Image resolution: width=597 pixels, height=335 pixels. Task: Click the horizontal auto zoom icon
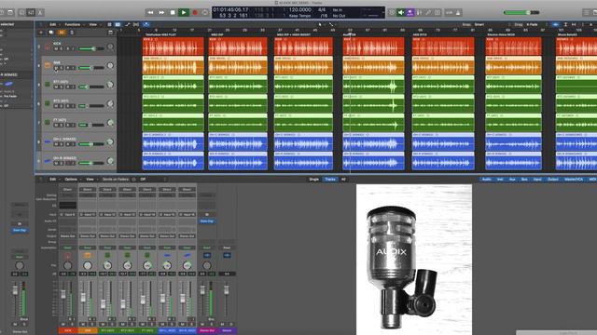click(x=575, y=24)
